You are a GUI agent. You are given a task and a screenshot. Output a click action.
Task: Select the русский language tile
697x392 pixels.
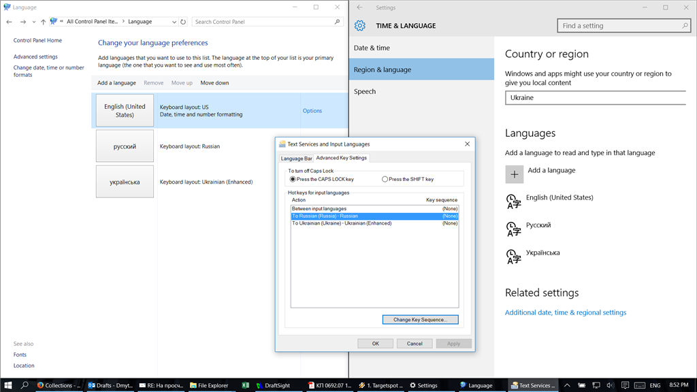[125, 146]
